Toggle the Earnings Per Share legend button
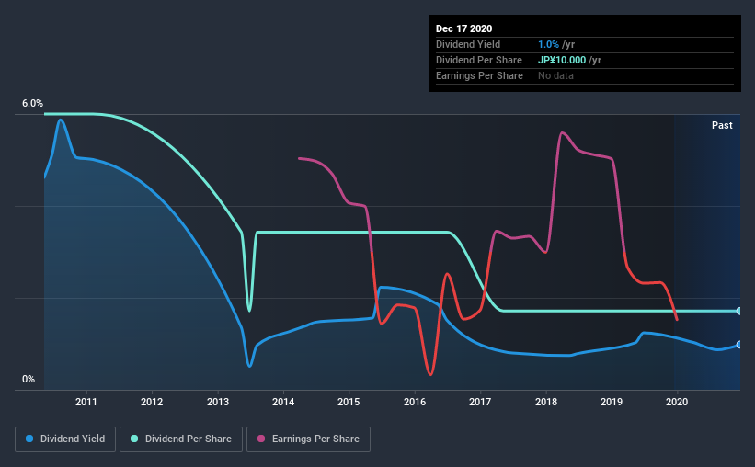 [x=309, y=439]
